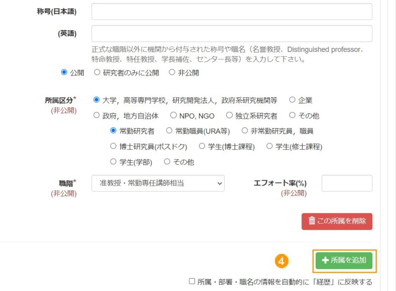Select the 学生(博士課程) option
Image resolution: width=396 pixels, height=291 pixels.
click(201, 146)
